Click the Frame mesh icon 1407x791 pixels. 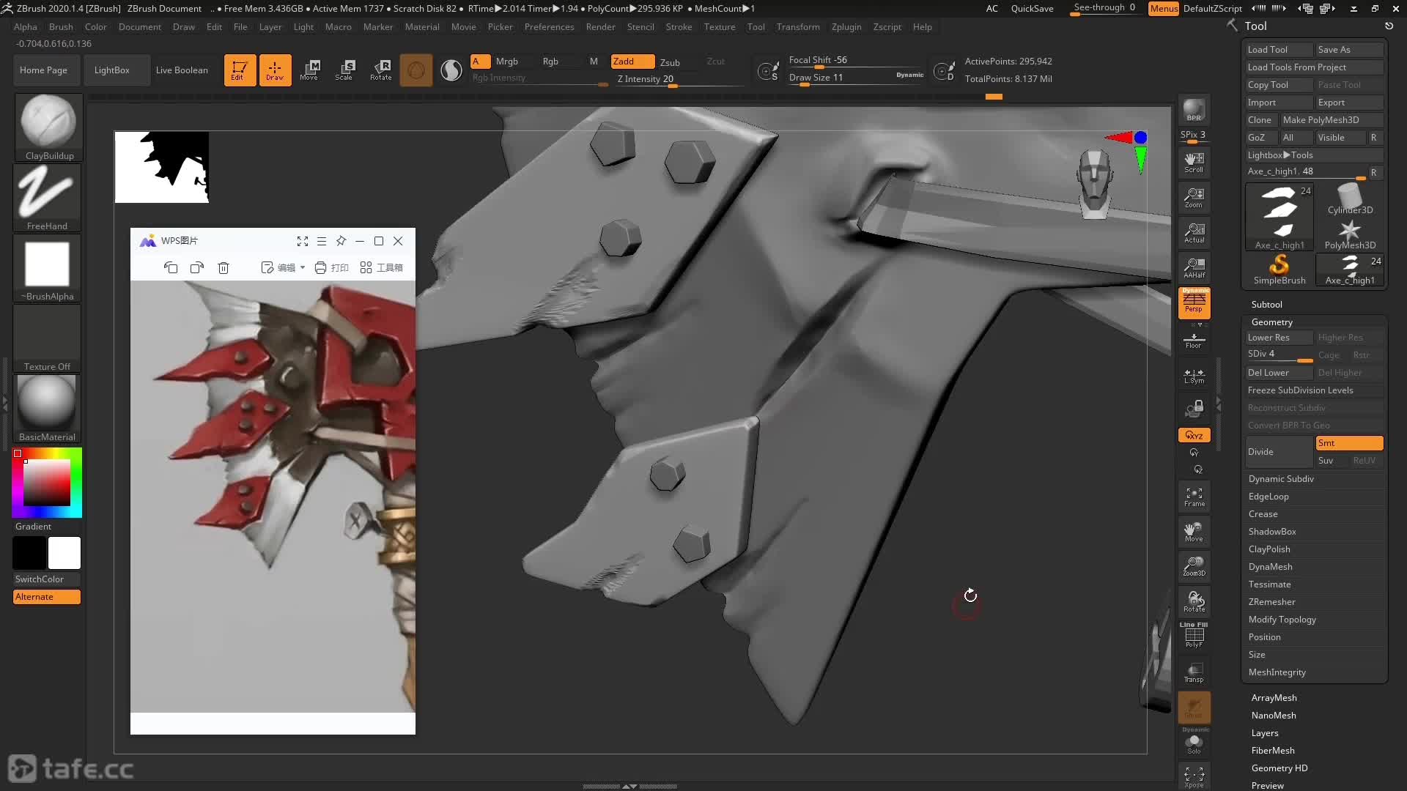1194,497
